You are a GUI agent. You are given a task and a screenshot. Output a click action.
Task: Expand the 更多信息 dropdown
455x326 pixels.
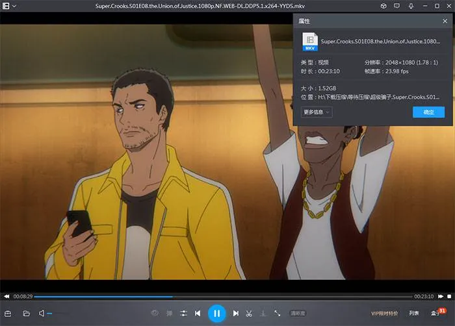tap(317, 112)
